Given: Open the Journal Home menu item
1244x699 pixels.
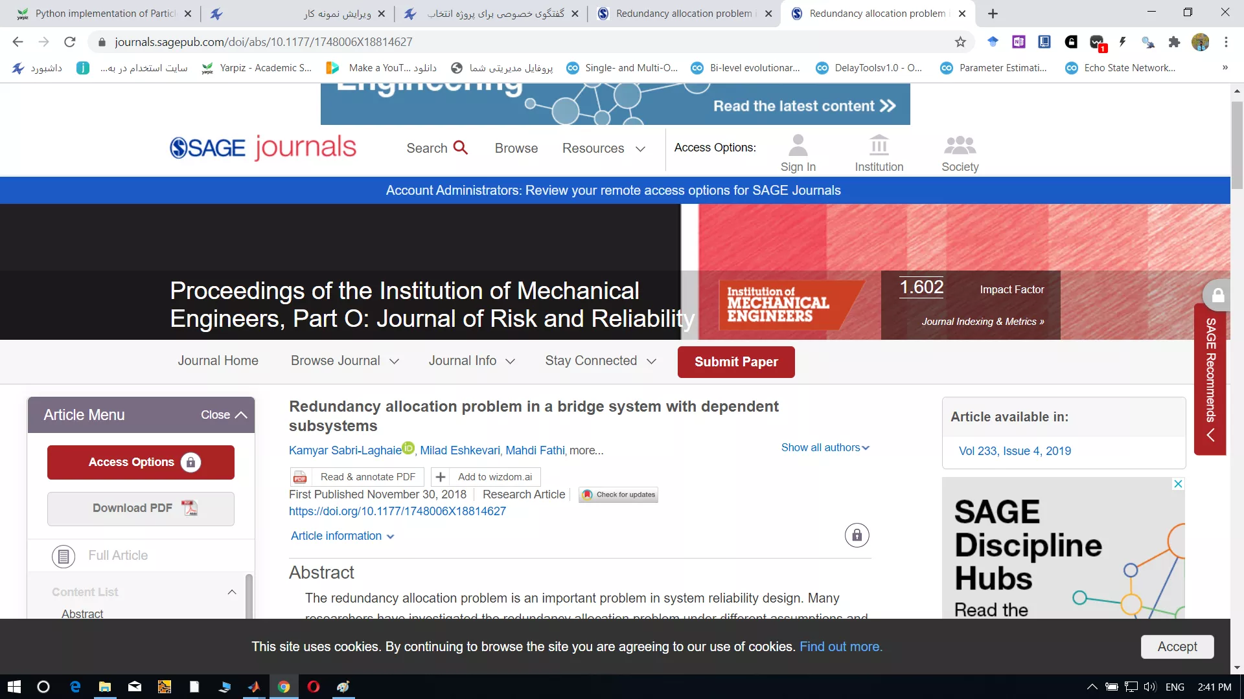Looking at the screenshot, I should point(218,361).
